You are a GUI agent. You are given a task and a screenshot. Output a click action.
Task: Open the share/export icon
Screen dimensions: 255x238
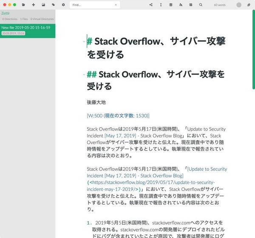[151, 5]
